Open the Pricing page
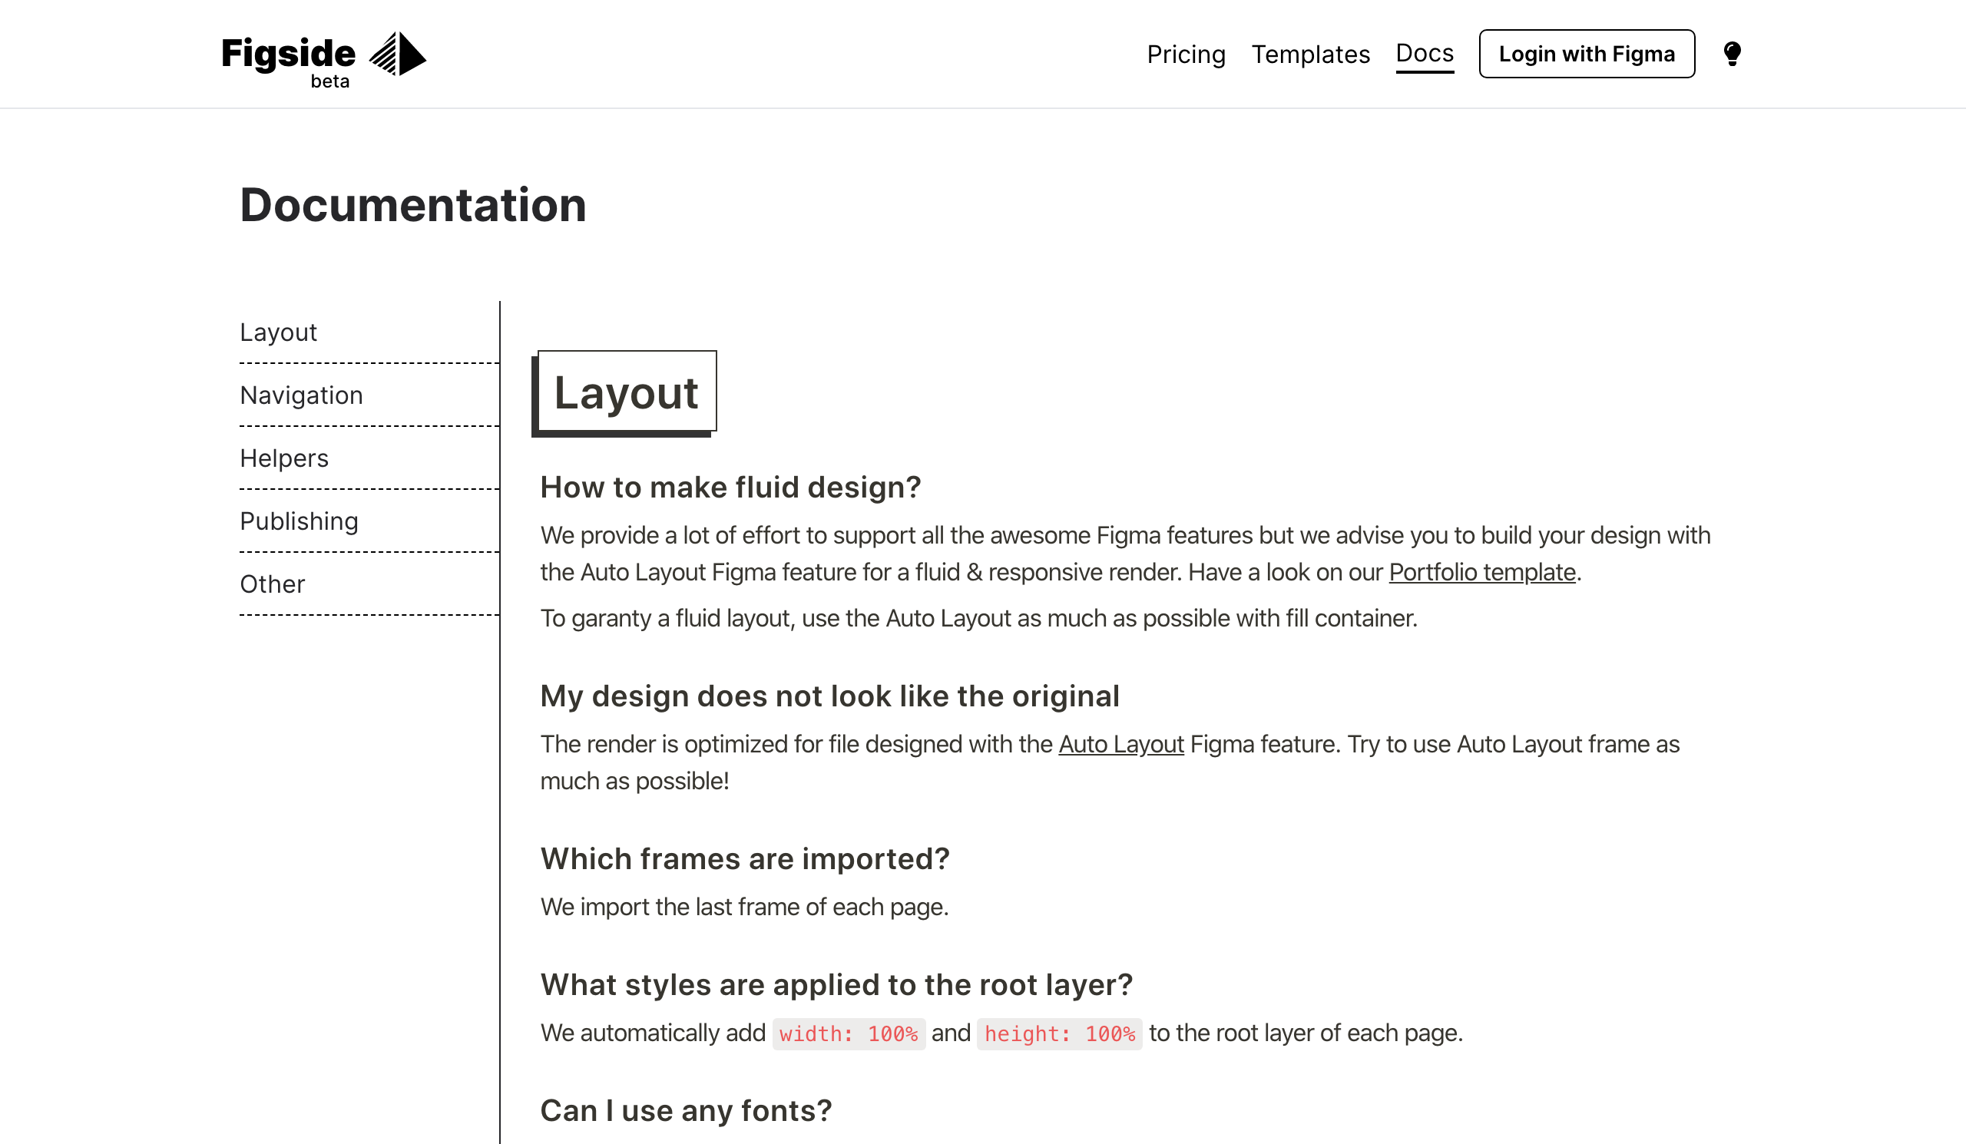The image size is (1966, 1144). 1186,55
